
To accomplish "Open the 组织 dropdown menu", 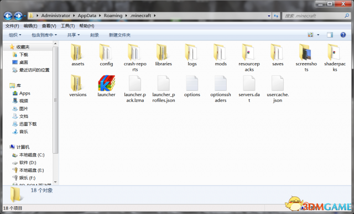I will point(15,35).
